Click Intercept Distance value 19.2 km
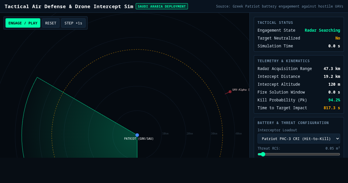The height and width of the screenshot is (183, 348). click(332, 76)
